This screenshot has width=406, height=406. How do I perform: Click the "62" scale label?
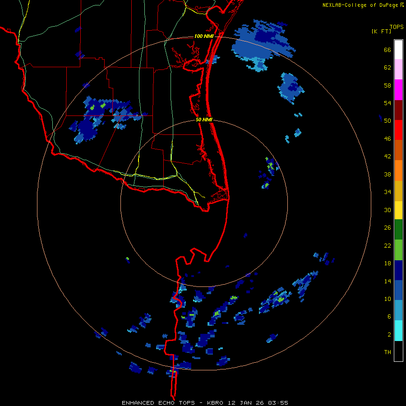[388, 68]
